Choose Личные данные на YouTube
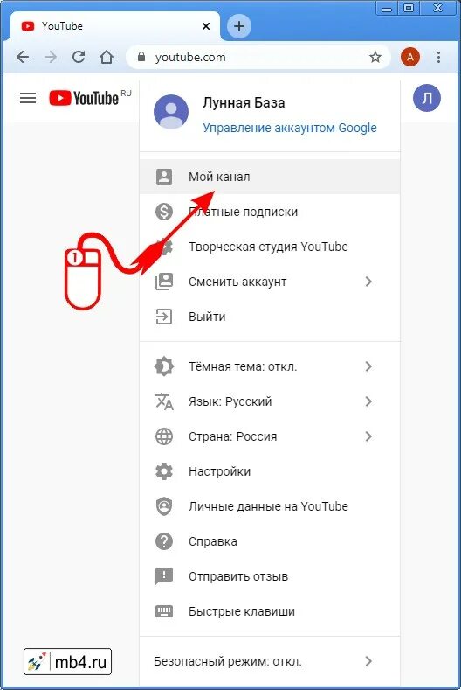The height and width of the screenshot is (690, 461). (270, 506)
